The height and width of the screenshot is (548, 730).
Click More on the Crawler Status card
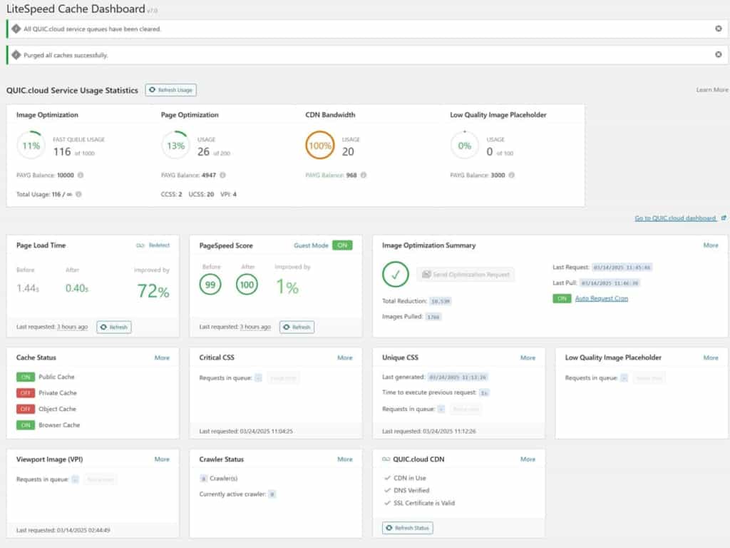coord(345,459)
